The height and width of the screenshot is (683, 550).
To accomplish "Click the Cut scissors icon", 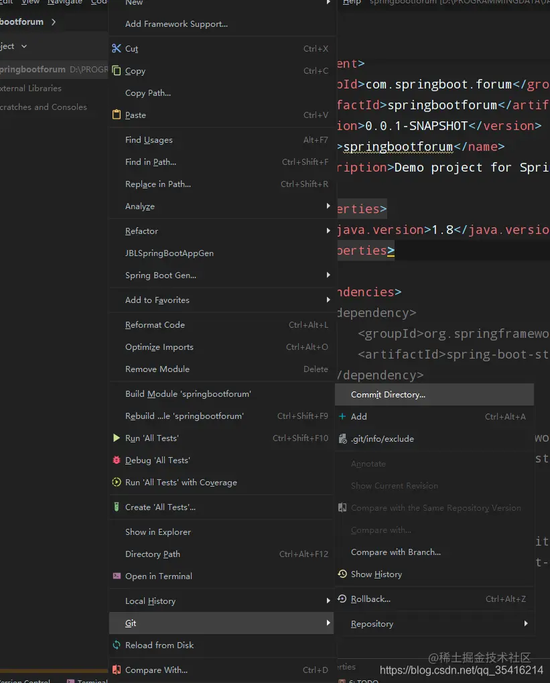I will tap(117, 48).
